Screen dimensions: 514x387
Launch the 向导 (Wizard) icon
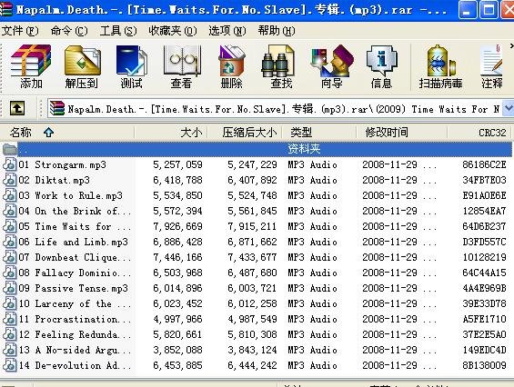331,67
